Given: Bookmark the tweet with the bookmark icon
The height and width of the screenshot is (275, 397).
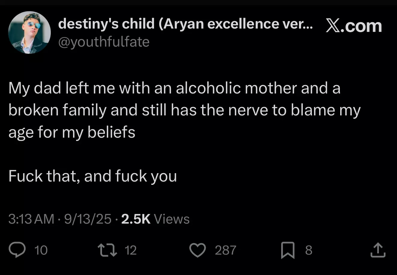Looking at the screenshot, I should (x=288, y=251).
